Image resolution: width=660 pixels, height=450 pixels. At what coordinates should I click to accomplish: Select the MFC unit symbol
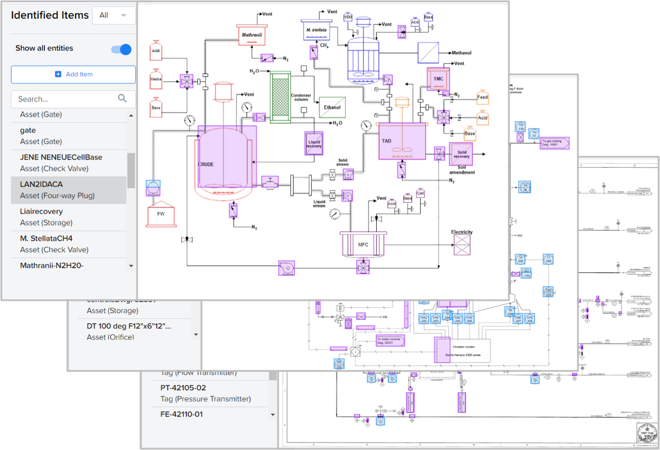point(363,244)
